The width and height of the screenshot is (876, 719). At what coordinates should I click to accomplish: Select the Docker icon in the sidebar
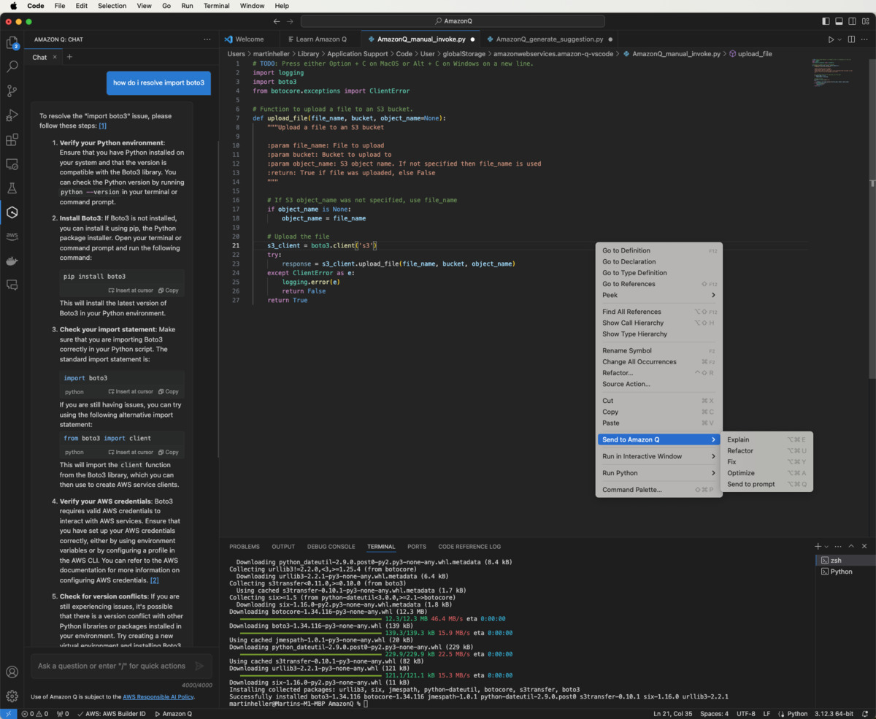pyautogui.click(x=11, y=258)
